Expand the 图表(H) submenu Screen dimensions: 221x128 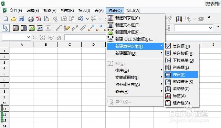135,92
